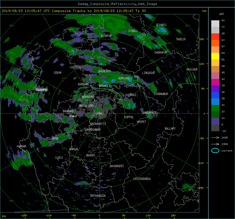Click the white 70 dBZ color swatch
This screenshot has width=235, height=219.
(x=215, y=24)
